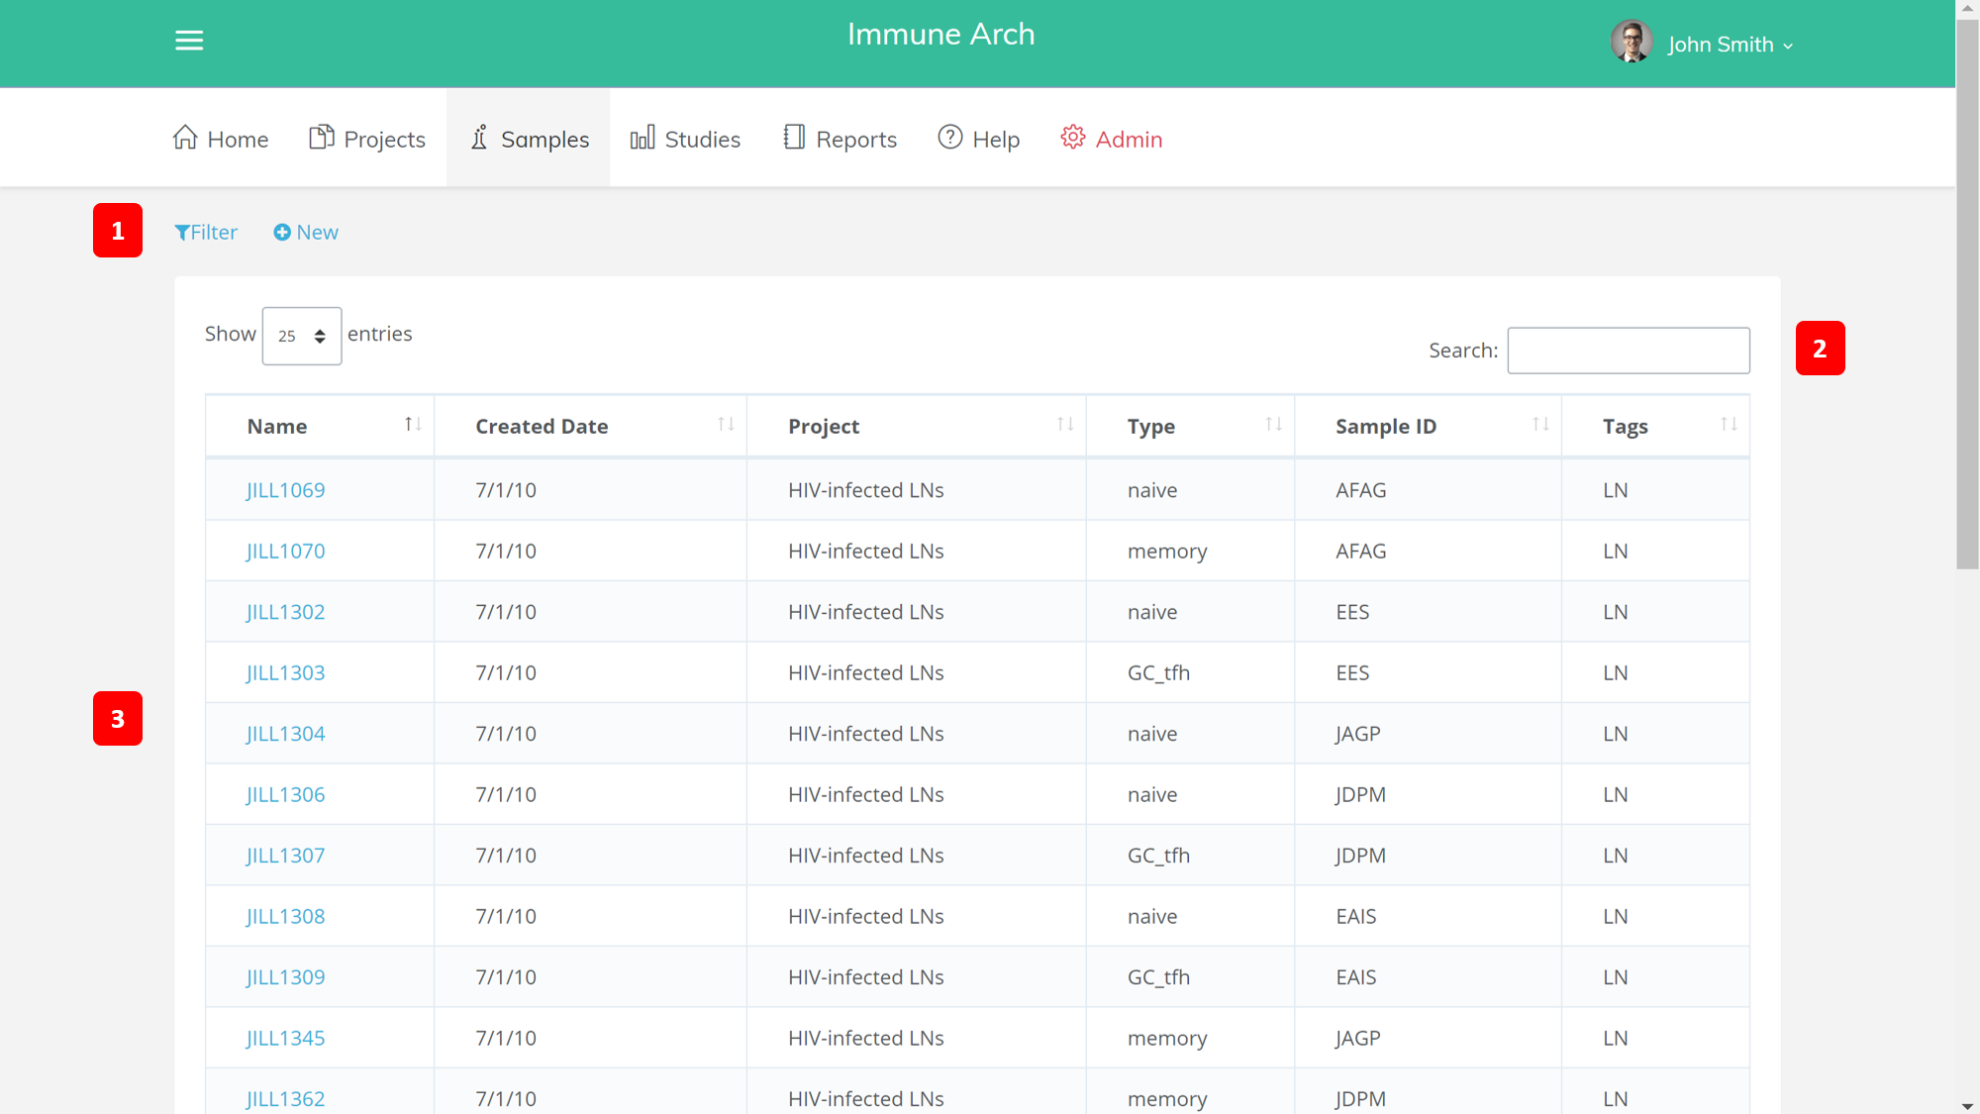Open the Filter option

[206, 233]
